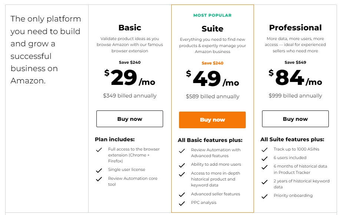The height and width of the screenshot is (215, 344).
Task: Click checkmark next to Single user license
Action: coord(99,171)
